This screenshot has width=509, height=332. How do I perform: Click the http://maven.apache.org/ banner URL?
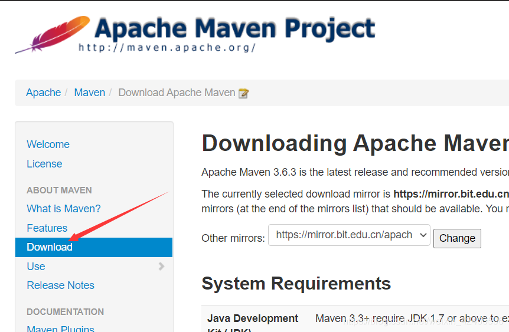pos(167,48)
